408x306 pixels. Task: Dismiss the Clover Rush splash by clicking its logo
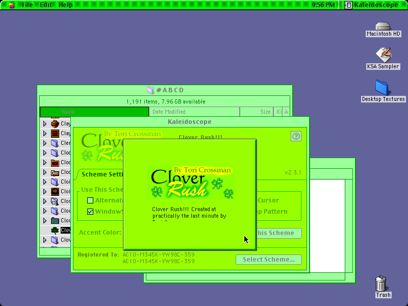(x=190, y=183)
